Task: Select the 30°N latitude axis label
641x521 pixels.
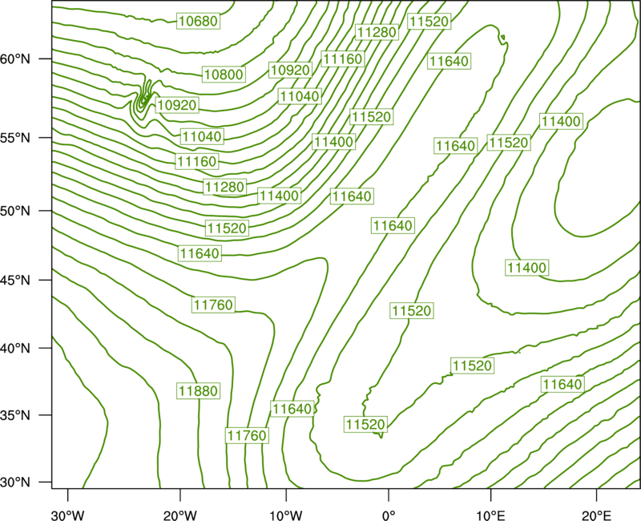Action: point(15,483)
